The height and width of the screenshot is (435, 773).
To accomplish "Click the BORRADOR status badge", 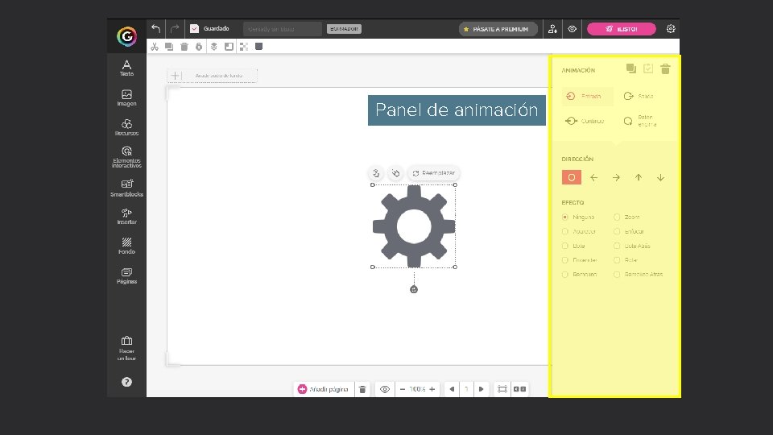I will (344, 29).
